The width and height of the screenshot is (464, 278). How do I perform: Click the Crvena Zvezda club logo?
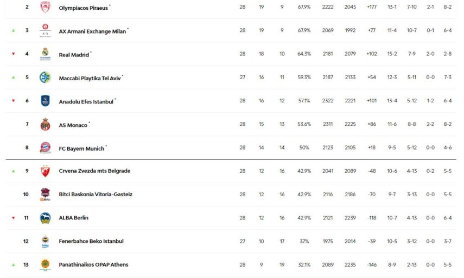pyautogui.click(x=45, y=171)
